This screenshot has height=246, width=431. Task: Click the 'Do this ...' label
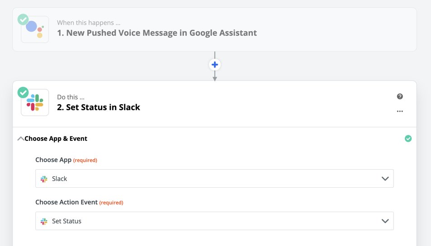(71, 97)
